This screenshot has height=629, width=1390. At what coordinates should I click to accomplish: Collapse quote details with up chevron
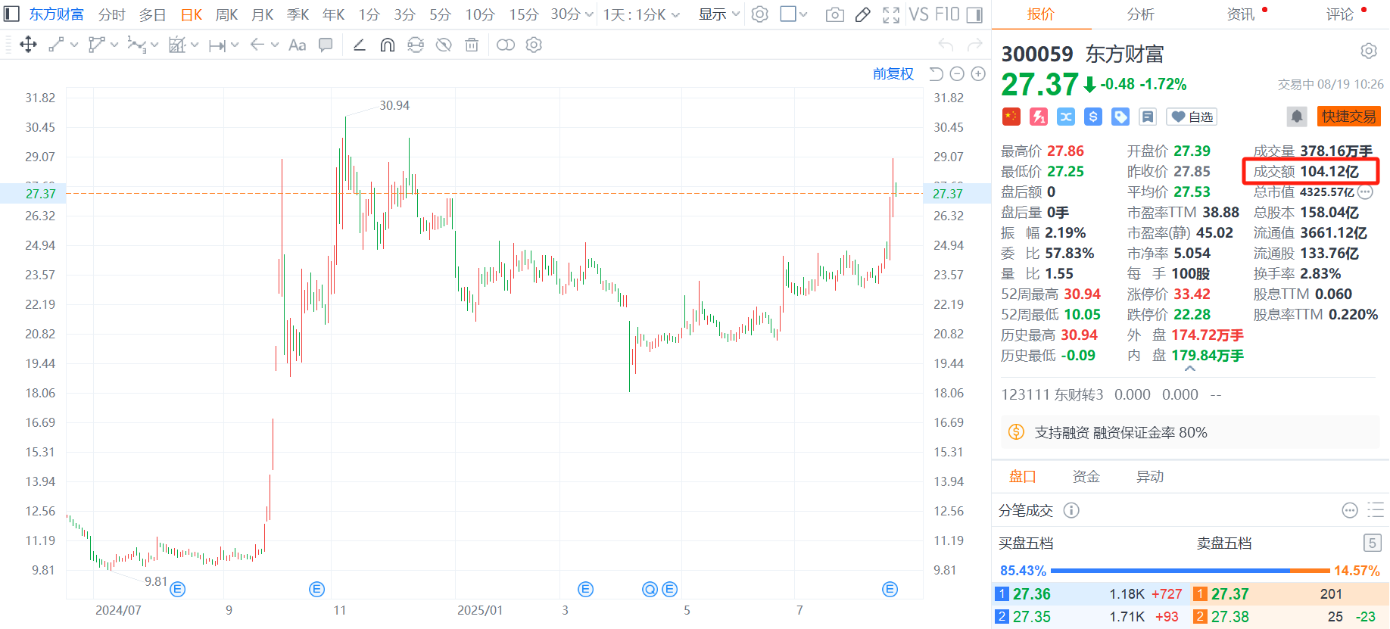tap(1190, 369)
